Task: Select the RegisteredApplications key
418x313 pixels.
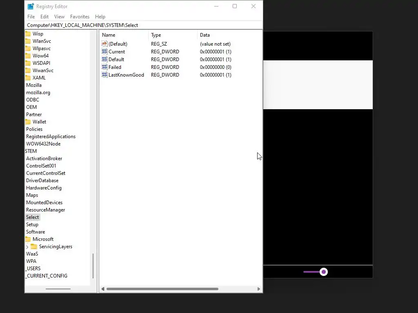Action: pos(51,136)
